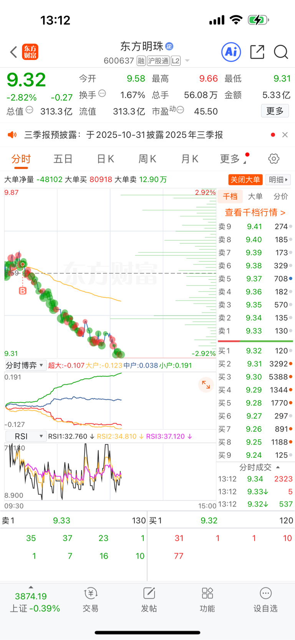Tap the blue 企 badge next to 东方明珠
This screenshot has width=295, height=640.
[169, 47]
